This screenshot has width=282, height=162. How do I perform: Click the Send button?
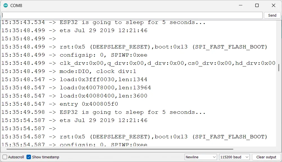point(272,15)
